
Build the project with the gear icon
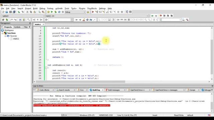(x=48, y=12)
